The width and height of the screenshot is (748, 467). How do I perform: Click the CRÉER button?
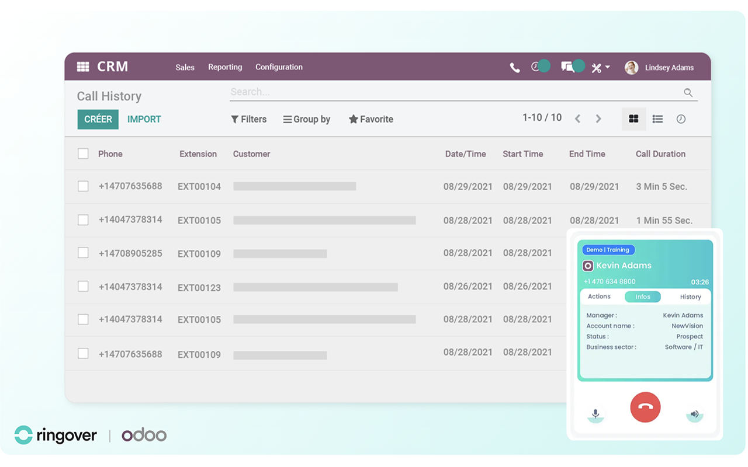[x=98, y=119]
